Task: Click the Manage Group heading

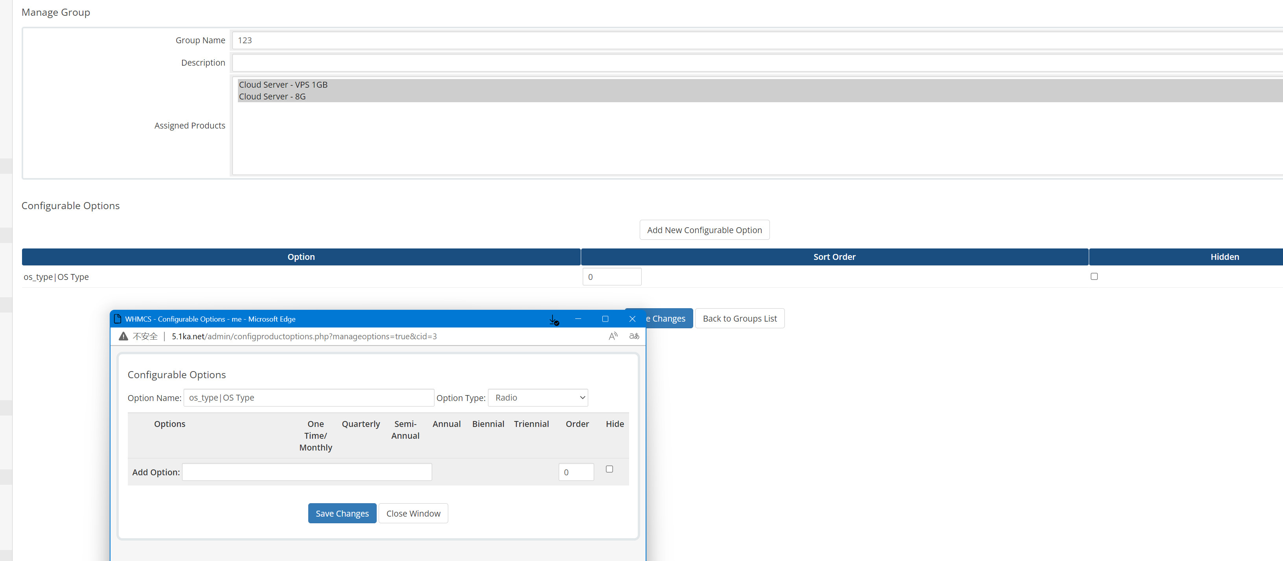Action: coord(56,12)
